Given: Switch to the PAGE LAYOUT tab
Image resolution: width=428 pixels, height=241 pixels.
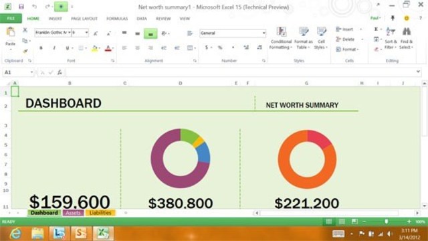Looking at the screenshot, I should coord(84,19).
